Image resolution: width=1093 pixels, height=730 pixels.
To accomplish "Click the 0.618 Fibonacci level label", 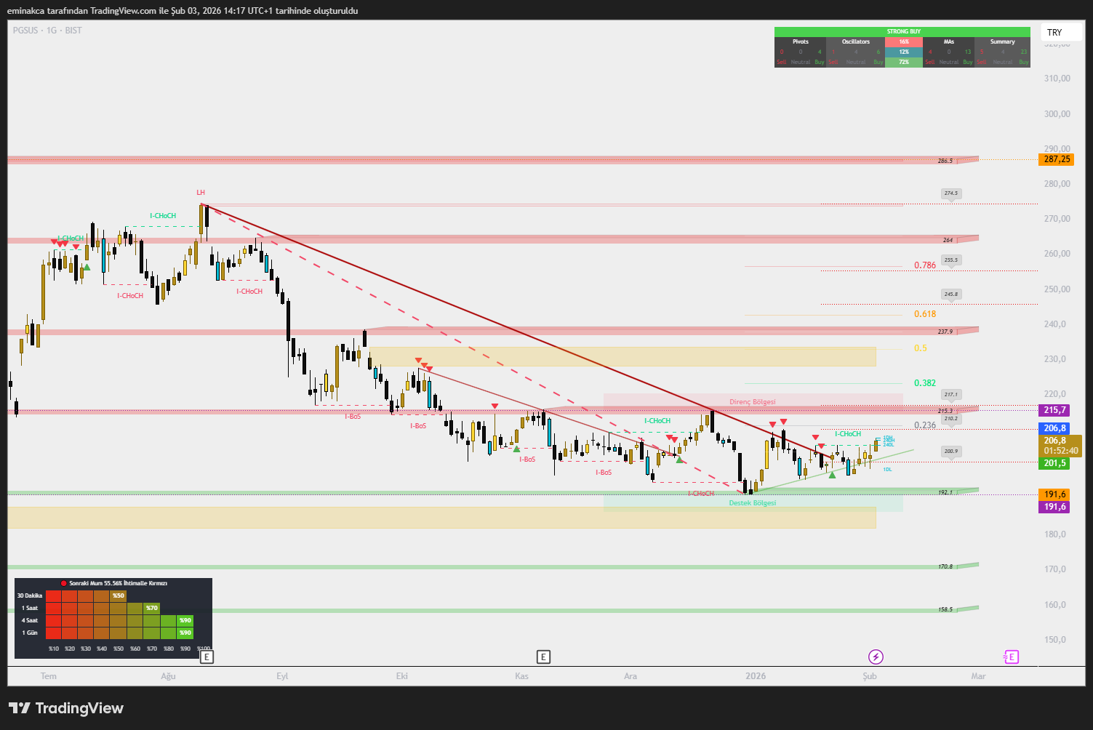I will click(x=925, y=314).
